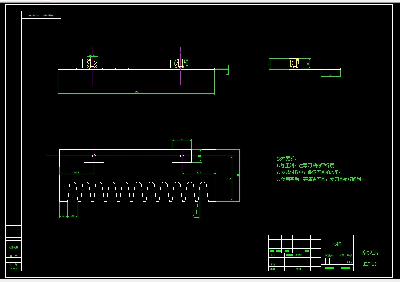Click the long overall length dimension under front view
Viewport: 400px width, 282px height.
(136, 93)
